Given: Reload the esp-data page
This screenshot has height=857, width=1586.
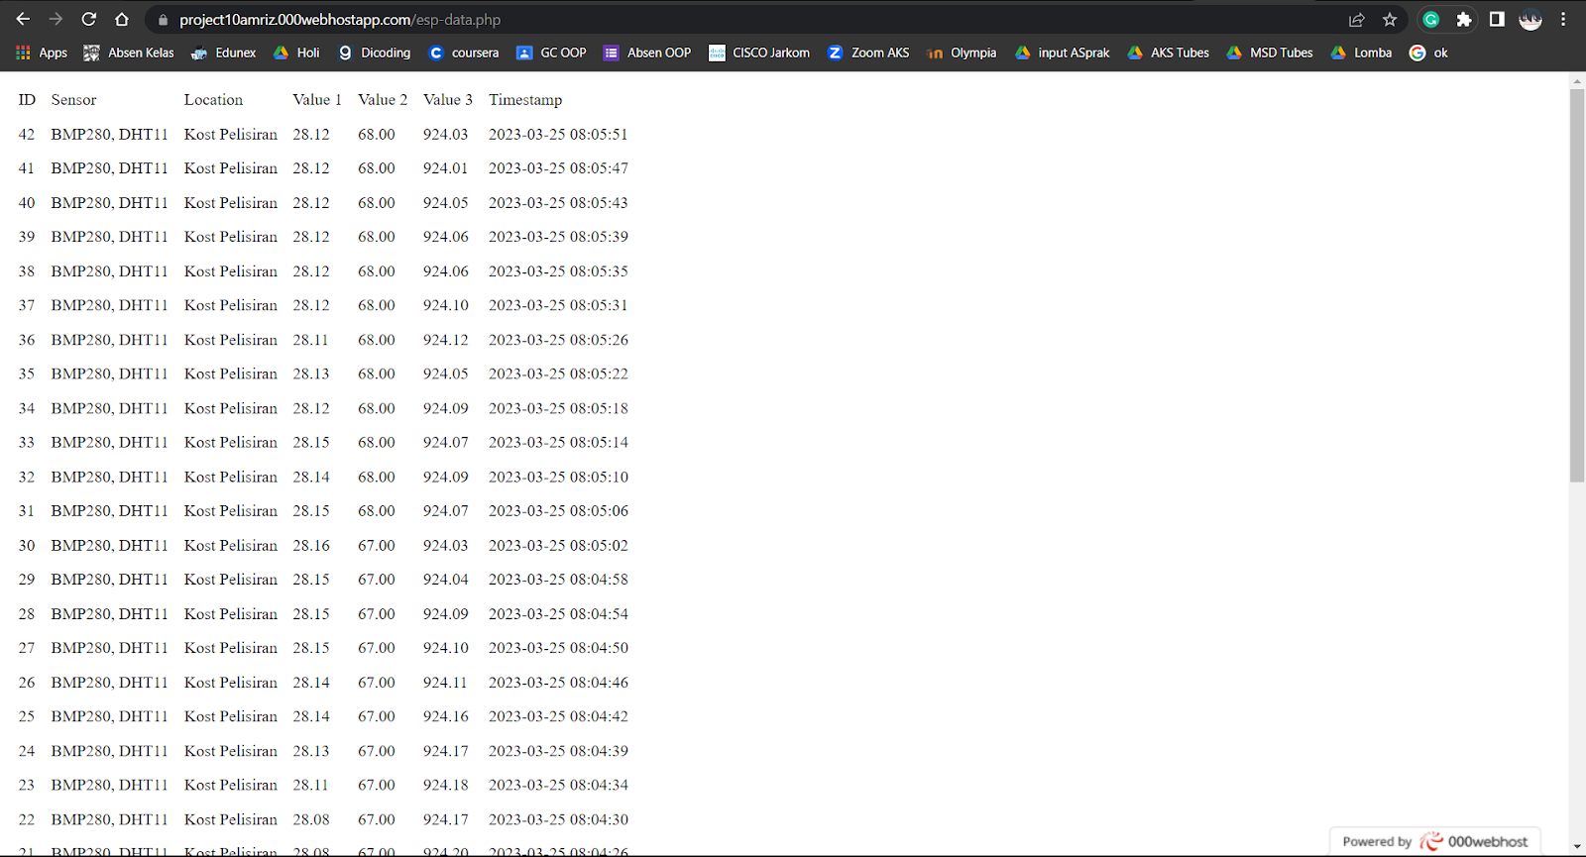Looking at the screenshot, I should pyautogui.click(x=88, y=19).
